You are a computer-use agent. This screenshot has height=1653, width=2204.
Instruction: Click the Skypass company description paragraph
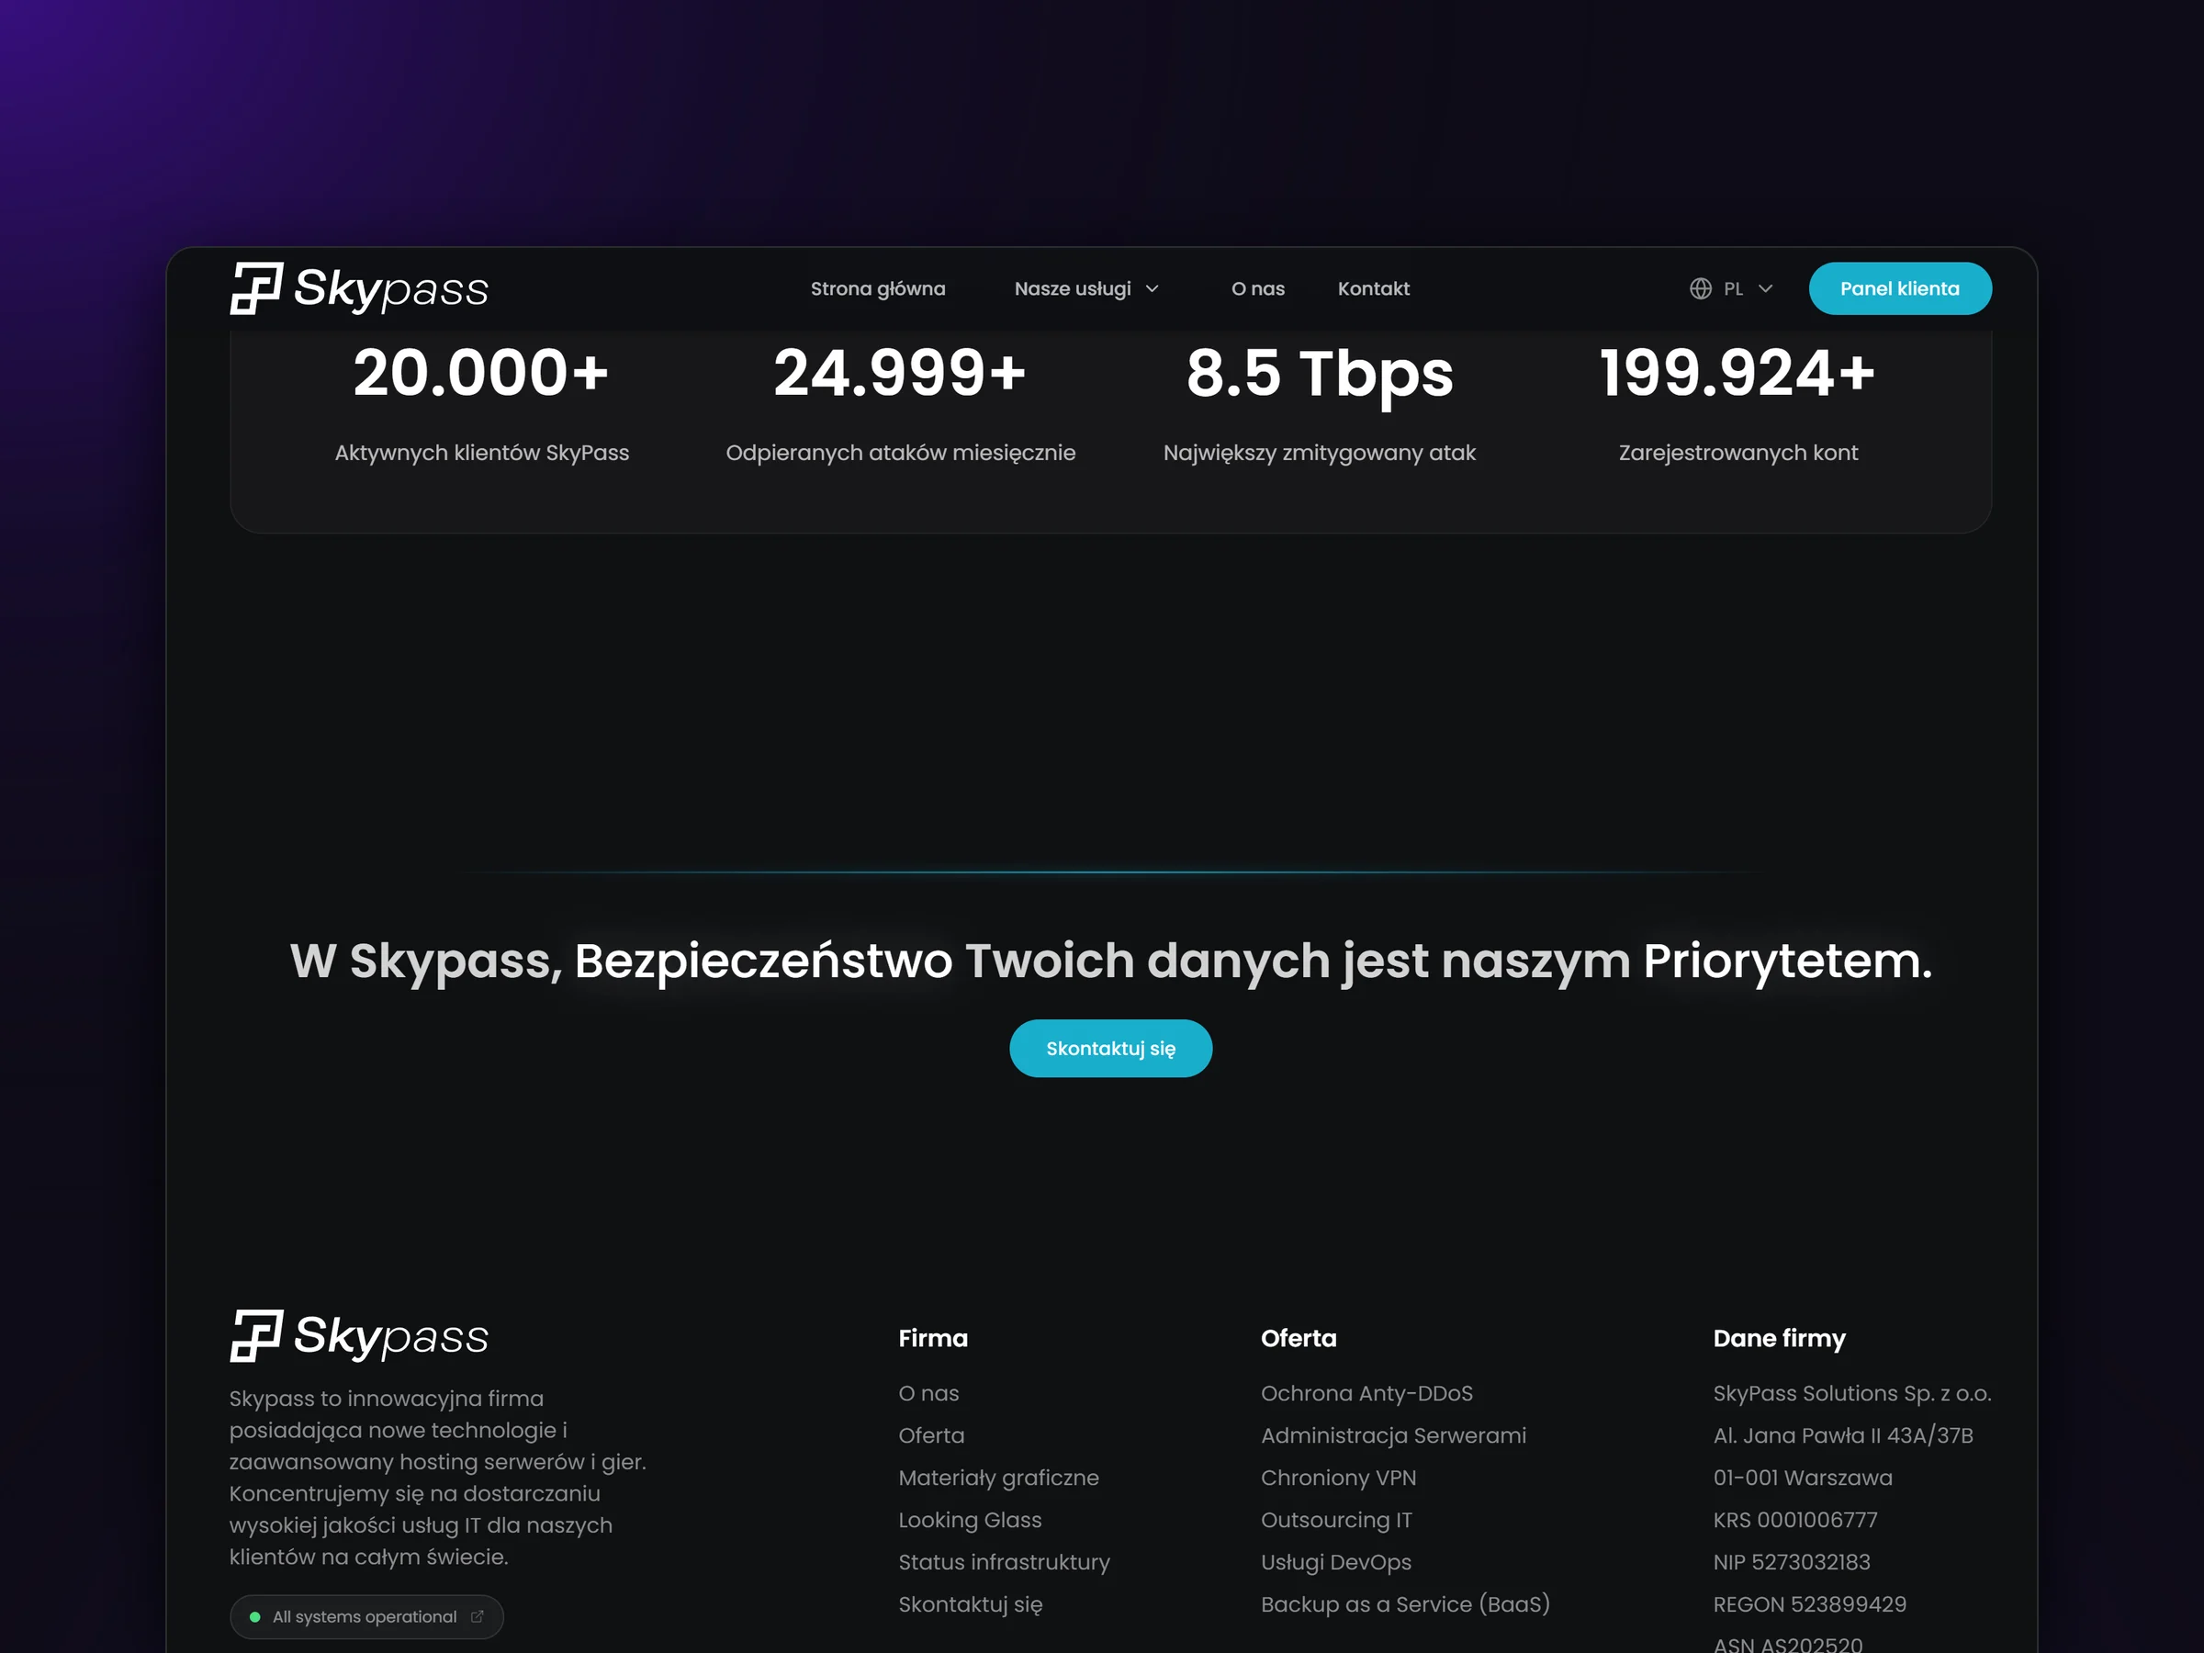pos(437,1478)
